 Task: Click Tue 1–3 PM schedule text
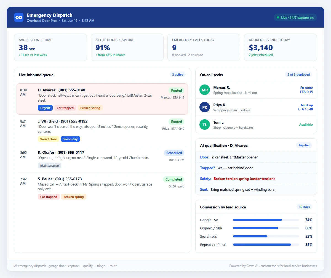tap(177, 160)
